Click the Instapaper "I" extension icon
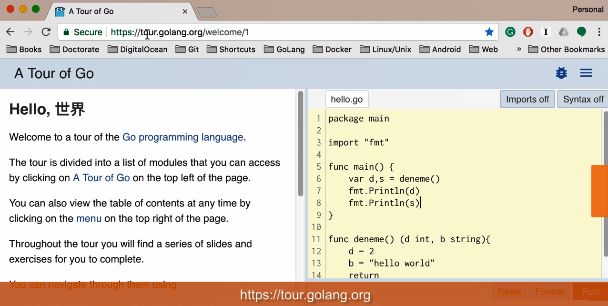 coord(546,32)
